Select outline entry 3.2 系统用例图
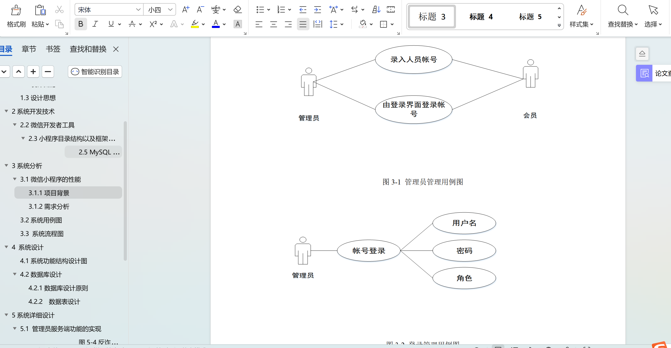 coord(41,220)
